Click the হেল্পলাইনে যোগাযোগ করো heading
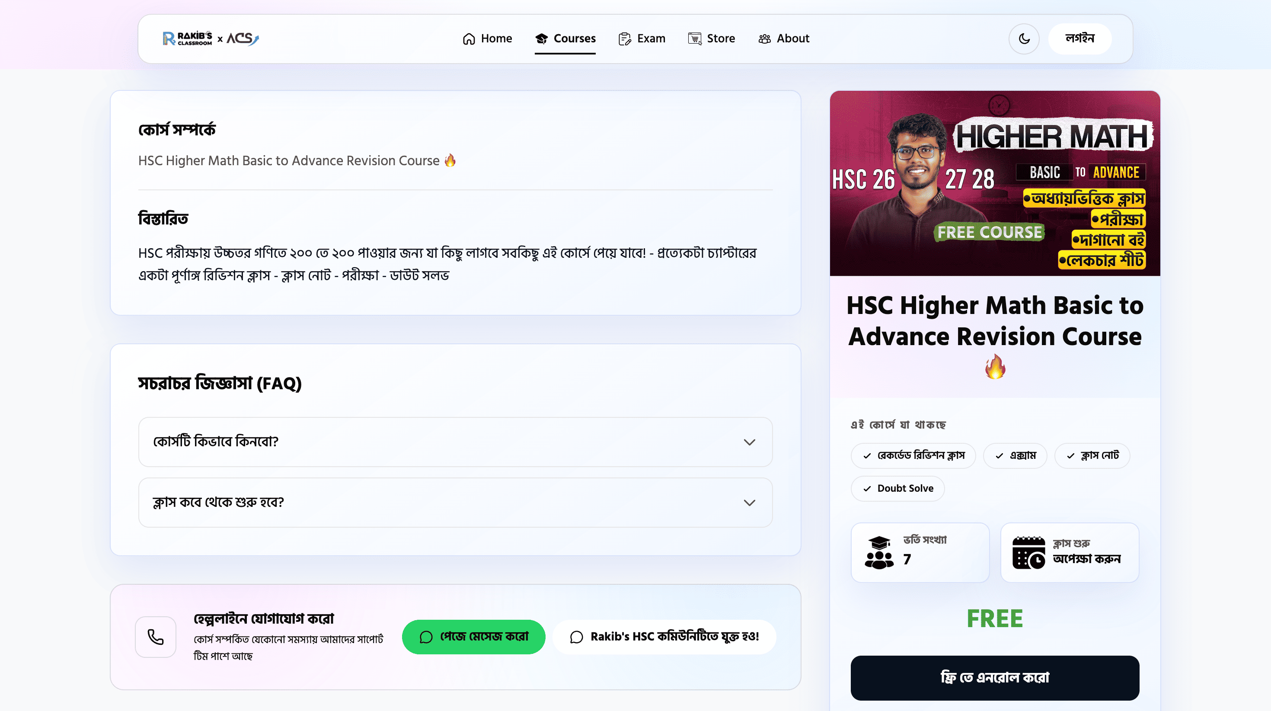This screenshot has width=1271, height=711. point(263,619)
